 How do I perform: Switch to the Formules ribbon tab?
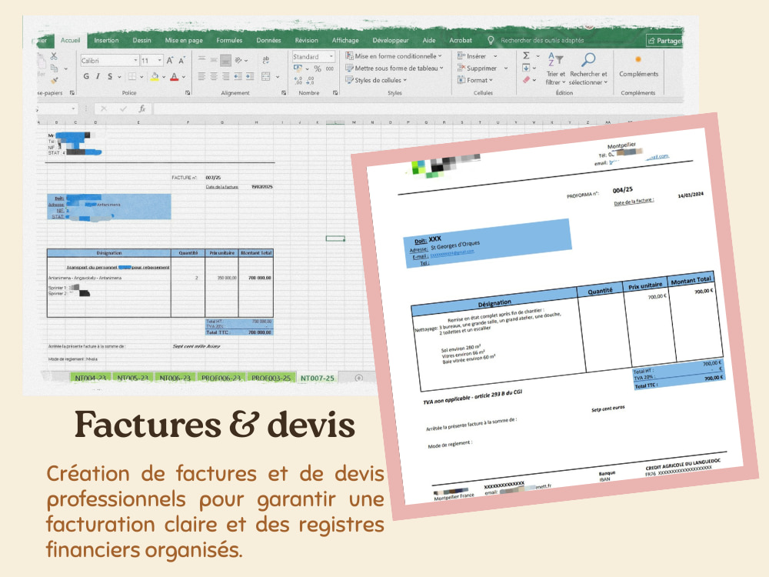coord(229,40)
